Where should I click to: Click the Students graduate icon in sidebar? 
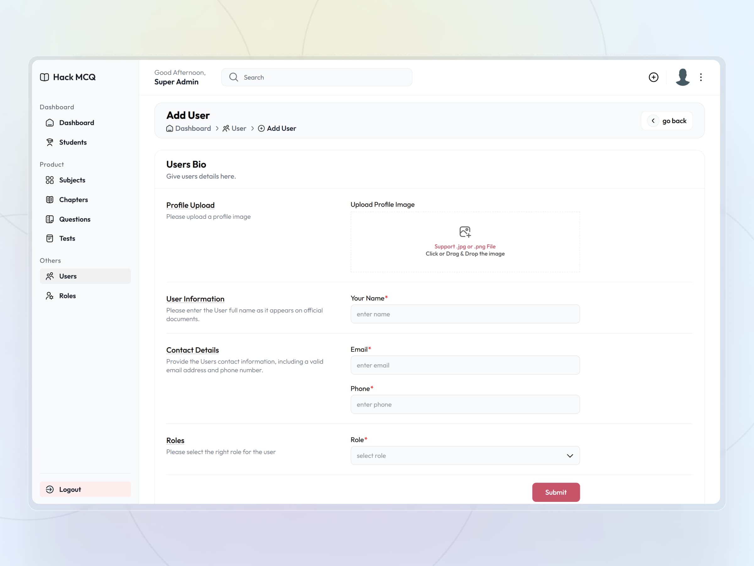tap(50, 142)
